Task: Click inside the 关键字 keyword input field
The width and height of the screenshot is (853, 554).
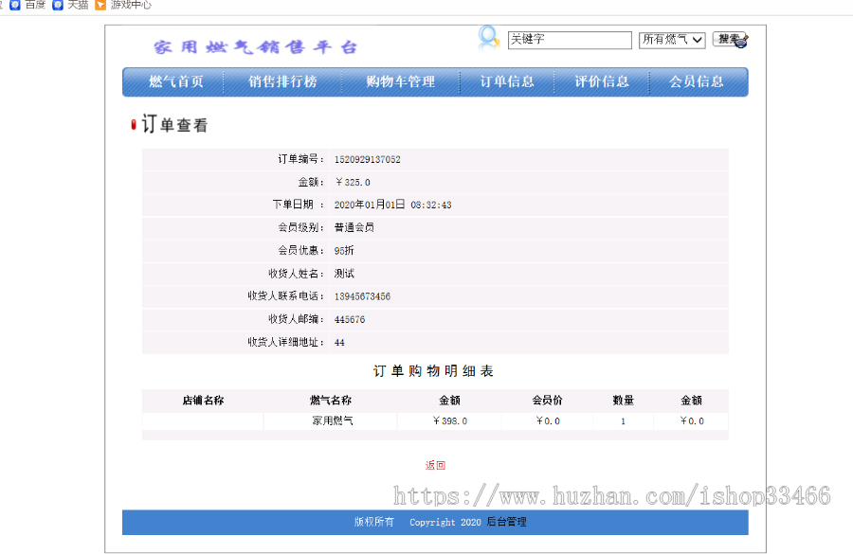Action: [x=569, y=40]
